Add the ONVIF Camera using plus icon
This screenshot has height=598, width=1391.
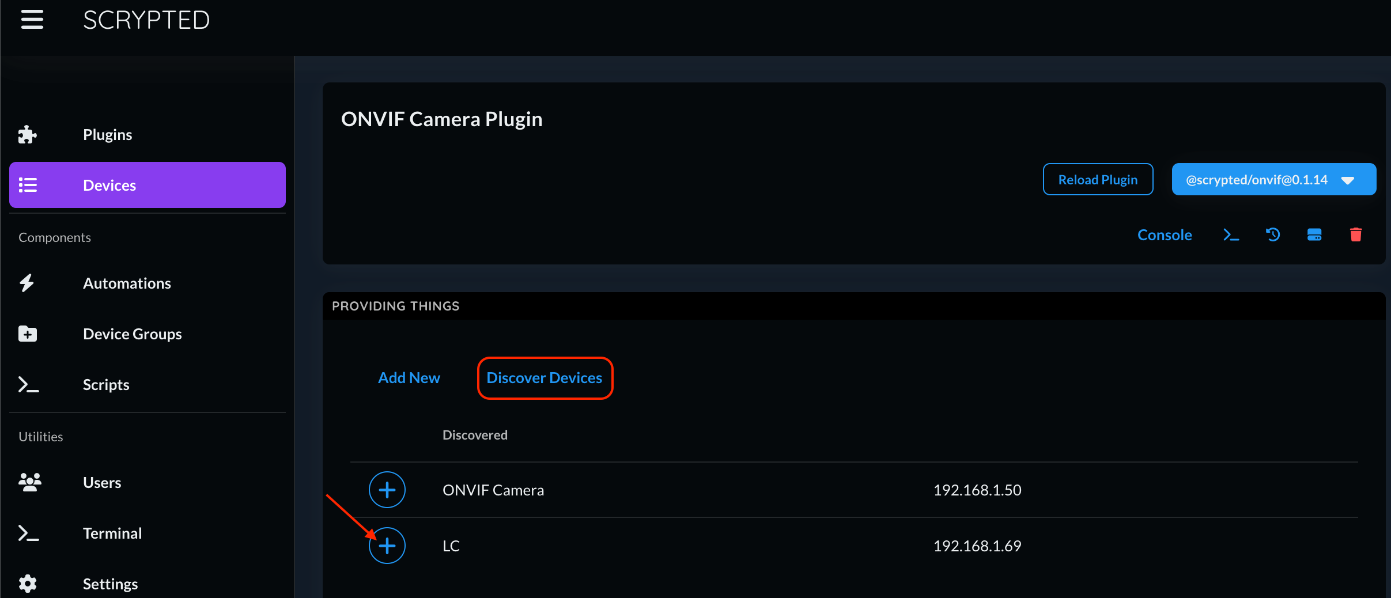[x=387, y=490]
